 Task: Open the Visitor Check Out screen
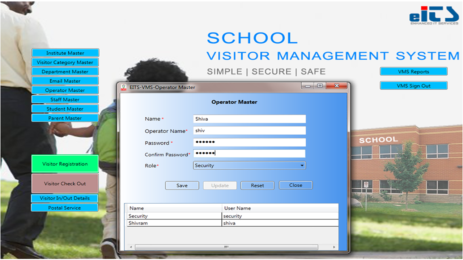click(65, 183)
